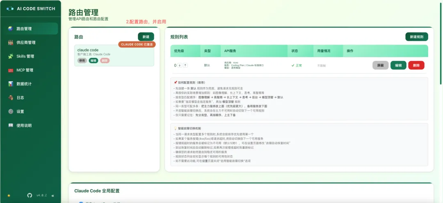This screenshot has height=203, width=443.
Task: Go to the 数据统计 menu entry
Action: click(31, 84)
